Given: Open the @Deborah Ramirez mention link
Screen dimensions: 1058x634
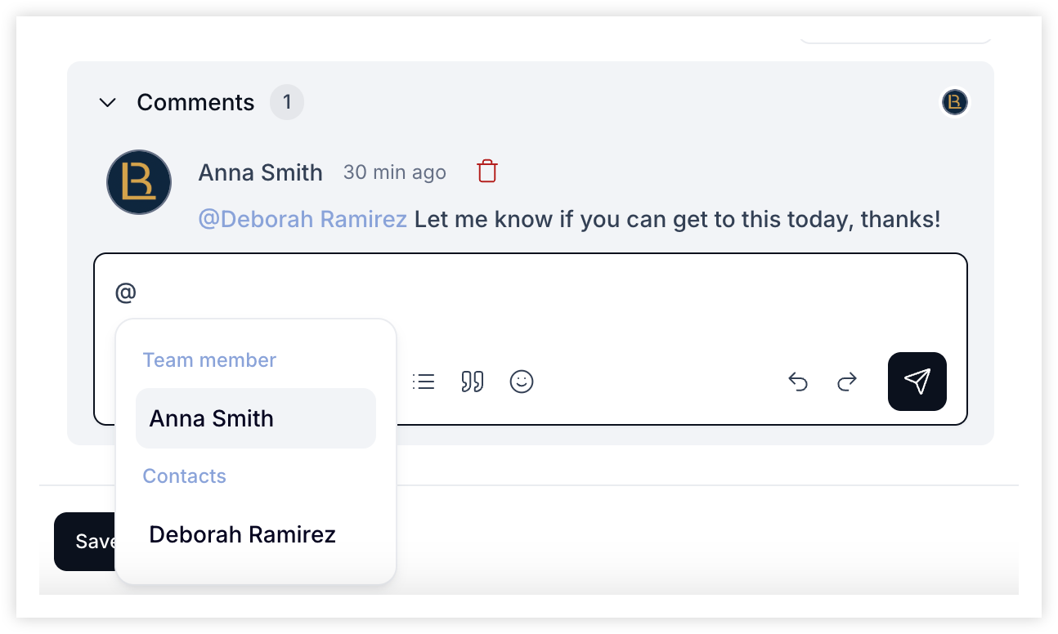Looking at the screenshot, I should click(x=303, y=219).
